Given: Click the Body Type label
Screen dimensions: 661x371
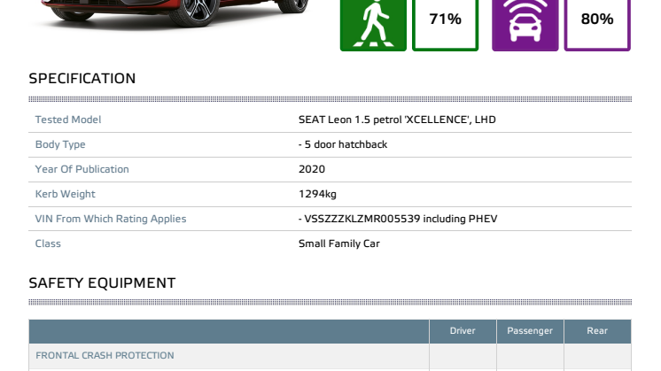Looking at the screenshot, I should coord(60,144).
